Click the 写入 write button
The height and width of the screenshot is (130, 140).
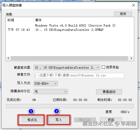(x=58, y=120)
